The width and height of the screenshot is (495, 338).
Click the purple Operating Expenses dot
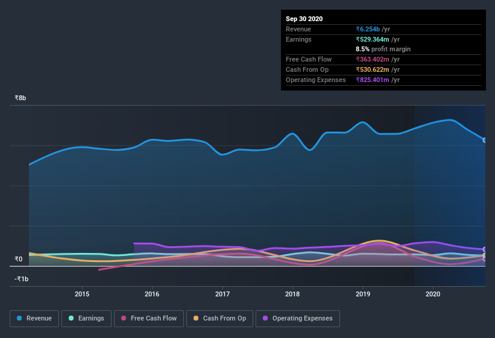pyautogui.click(x=265, y=318)
